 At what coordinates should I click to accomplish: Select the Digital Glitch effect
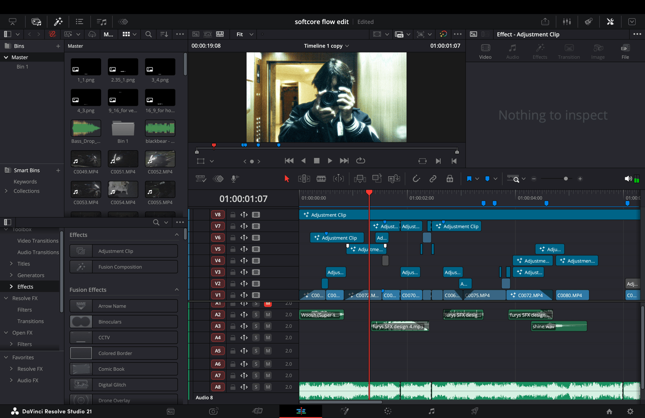pyautogui.click(x=124, y=385)
